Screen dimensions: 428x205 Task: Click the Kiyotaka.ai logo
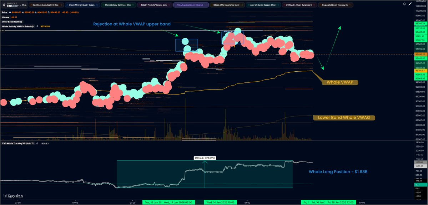14,196
